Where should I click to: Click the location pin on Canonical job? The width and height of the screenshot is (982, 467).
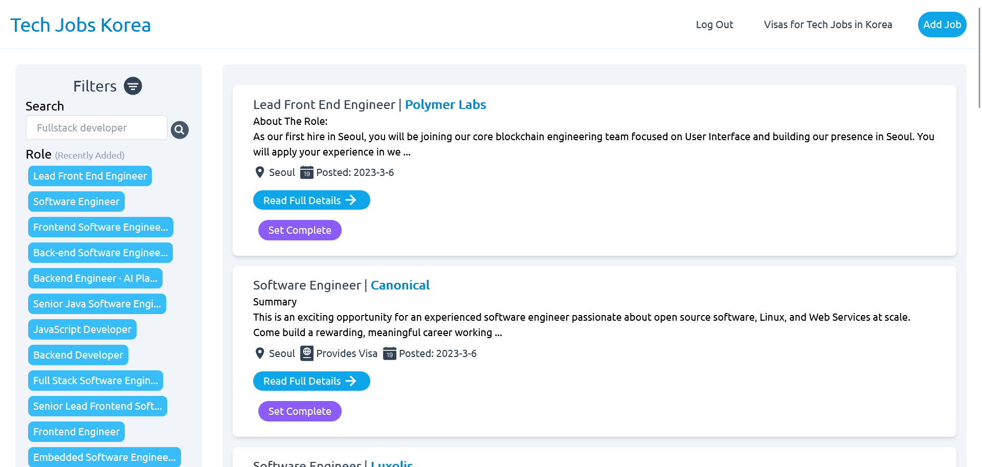pyautogui.click(x=259, y=353)
